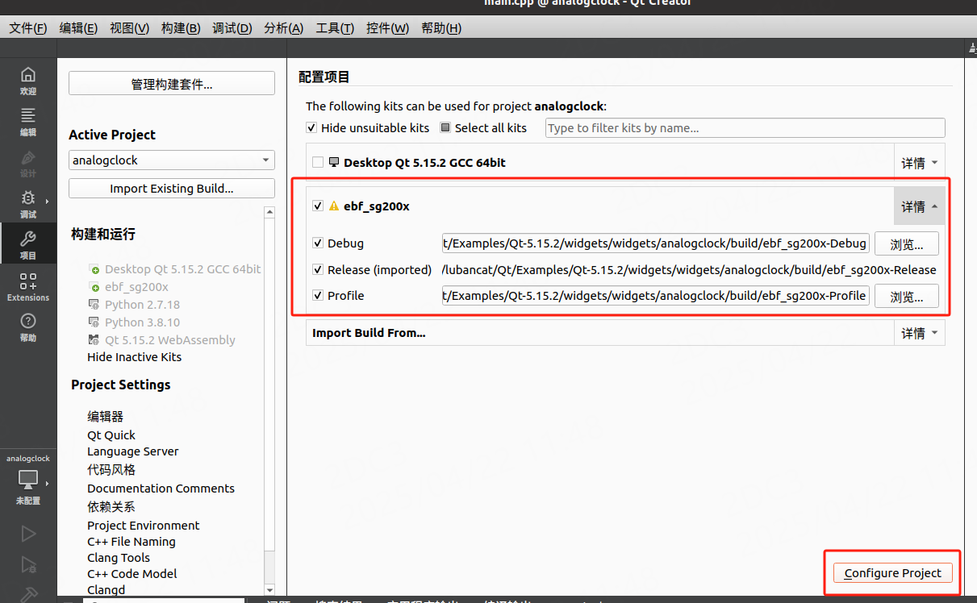Open Code Style (代码风格) project settings

pos(111,470)
